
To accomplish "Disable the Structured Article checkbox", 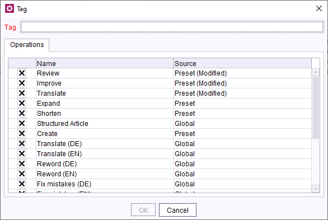I will pyautogui.click(x=22, y=123).
